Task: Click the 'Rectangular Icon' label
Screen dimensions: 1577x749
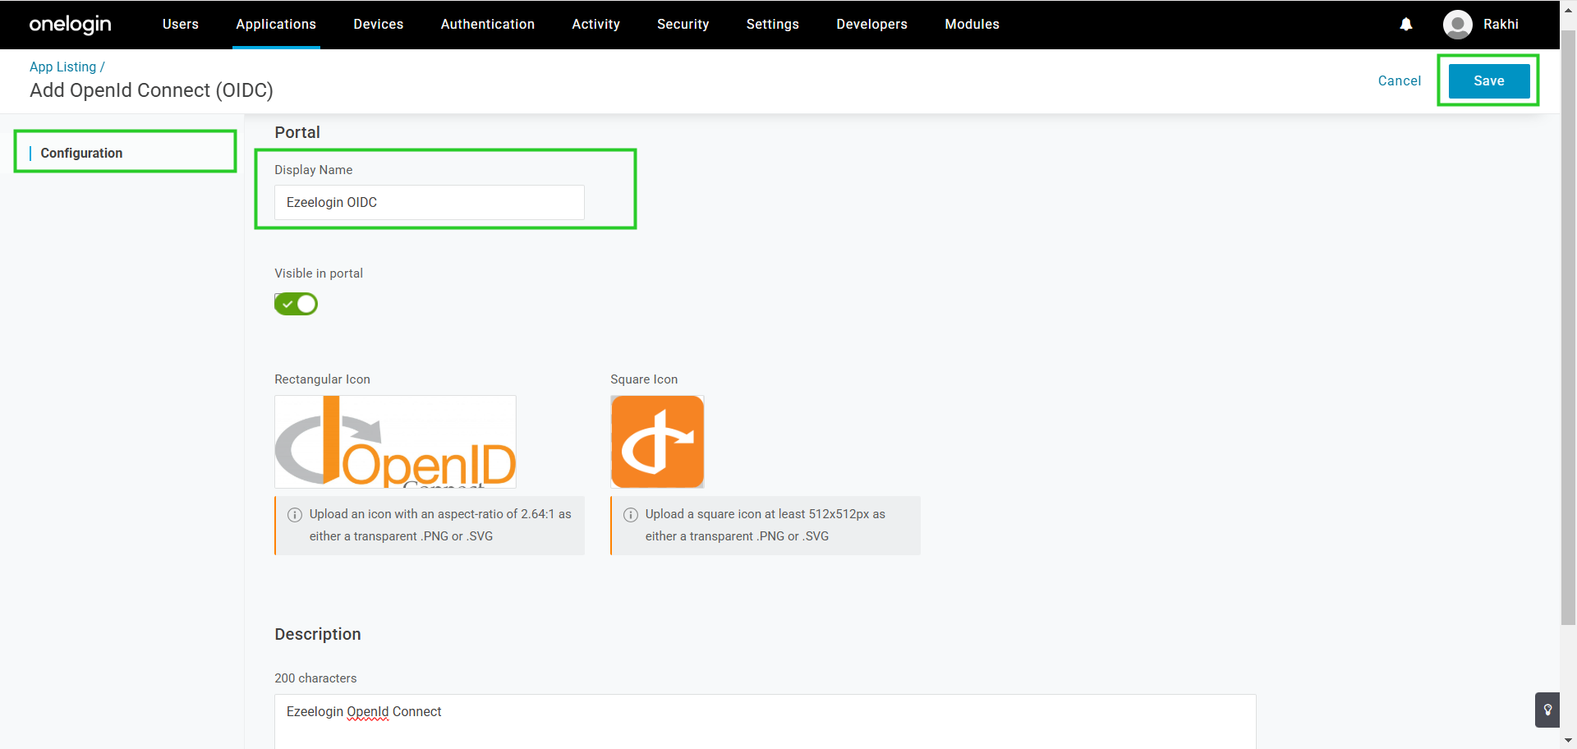Action: coord(322,379)
